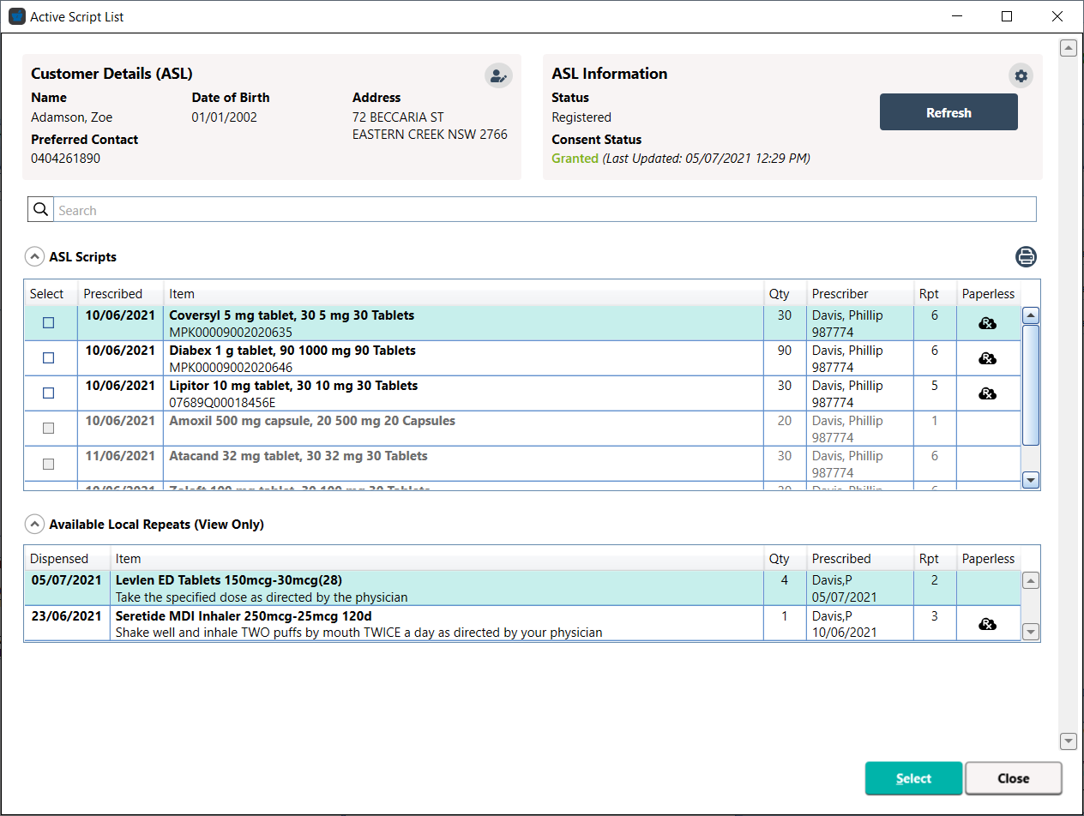Maximize the Active Script List window
This screenshot has width=1084, height=816.
(1007, 16)
